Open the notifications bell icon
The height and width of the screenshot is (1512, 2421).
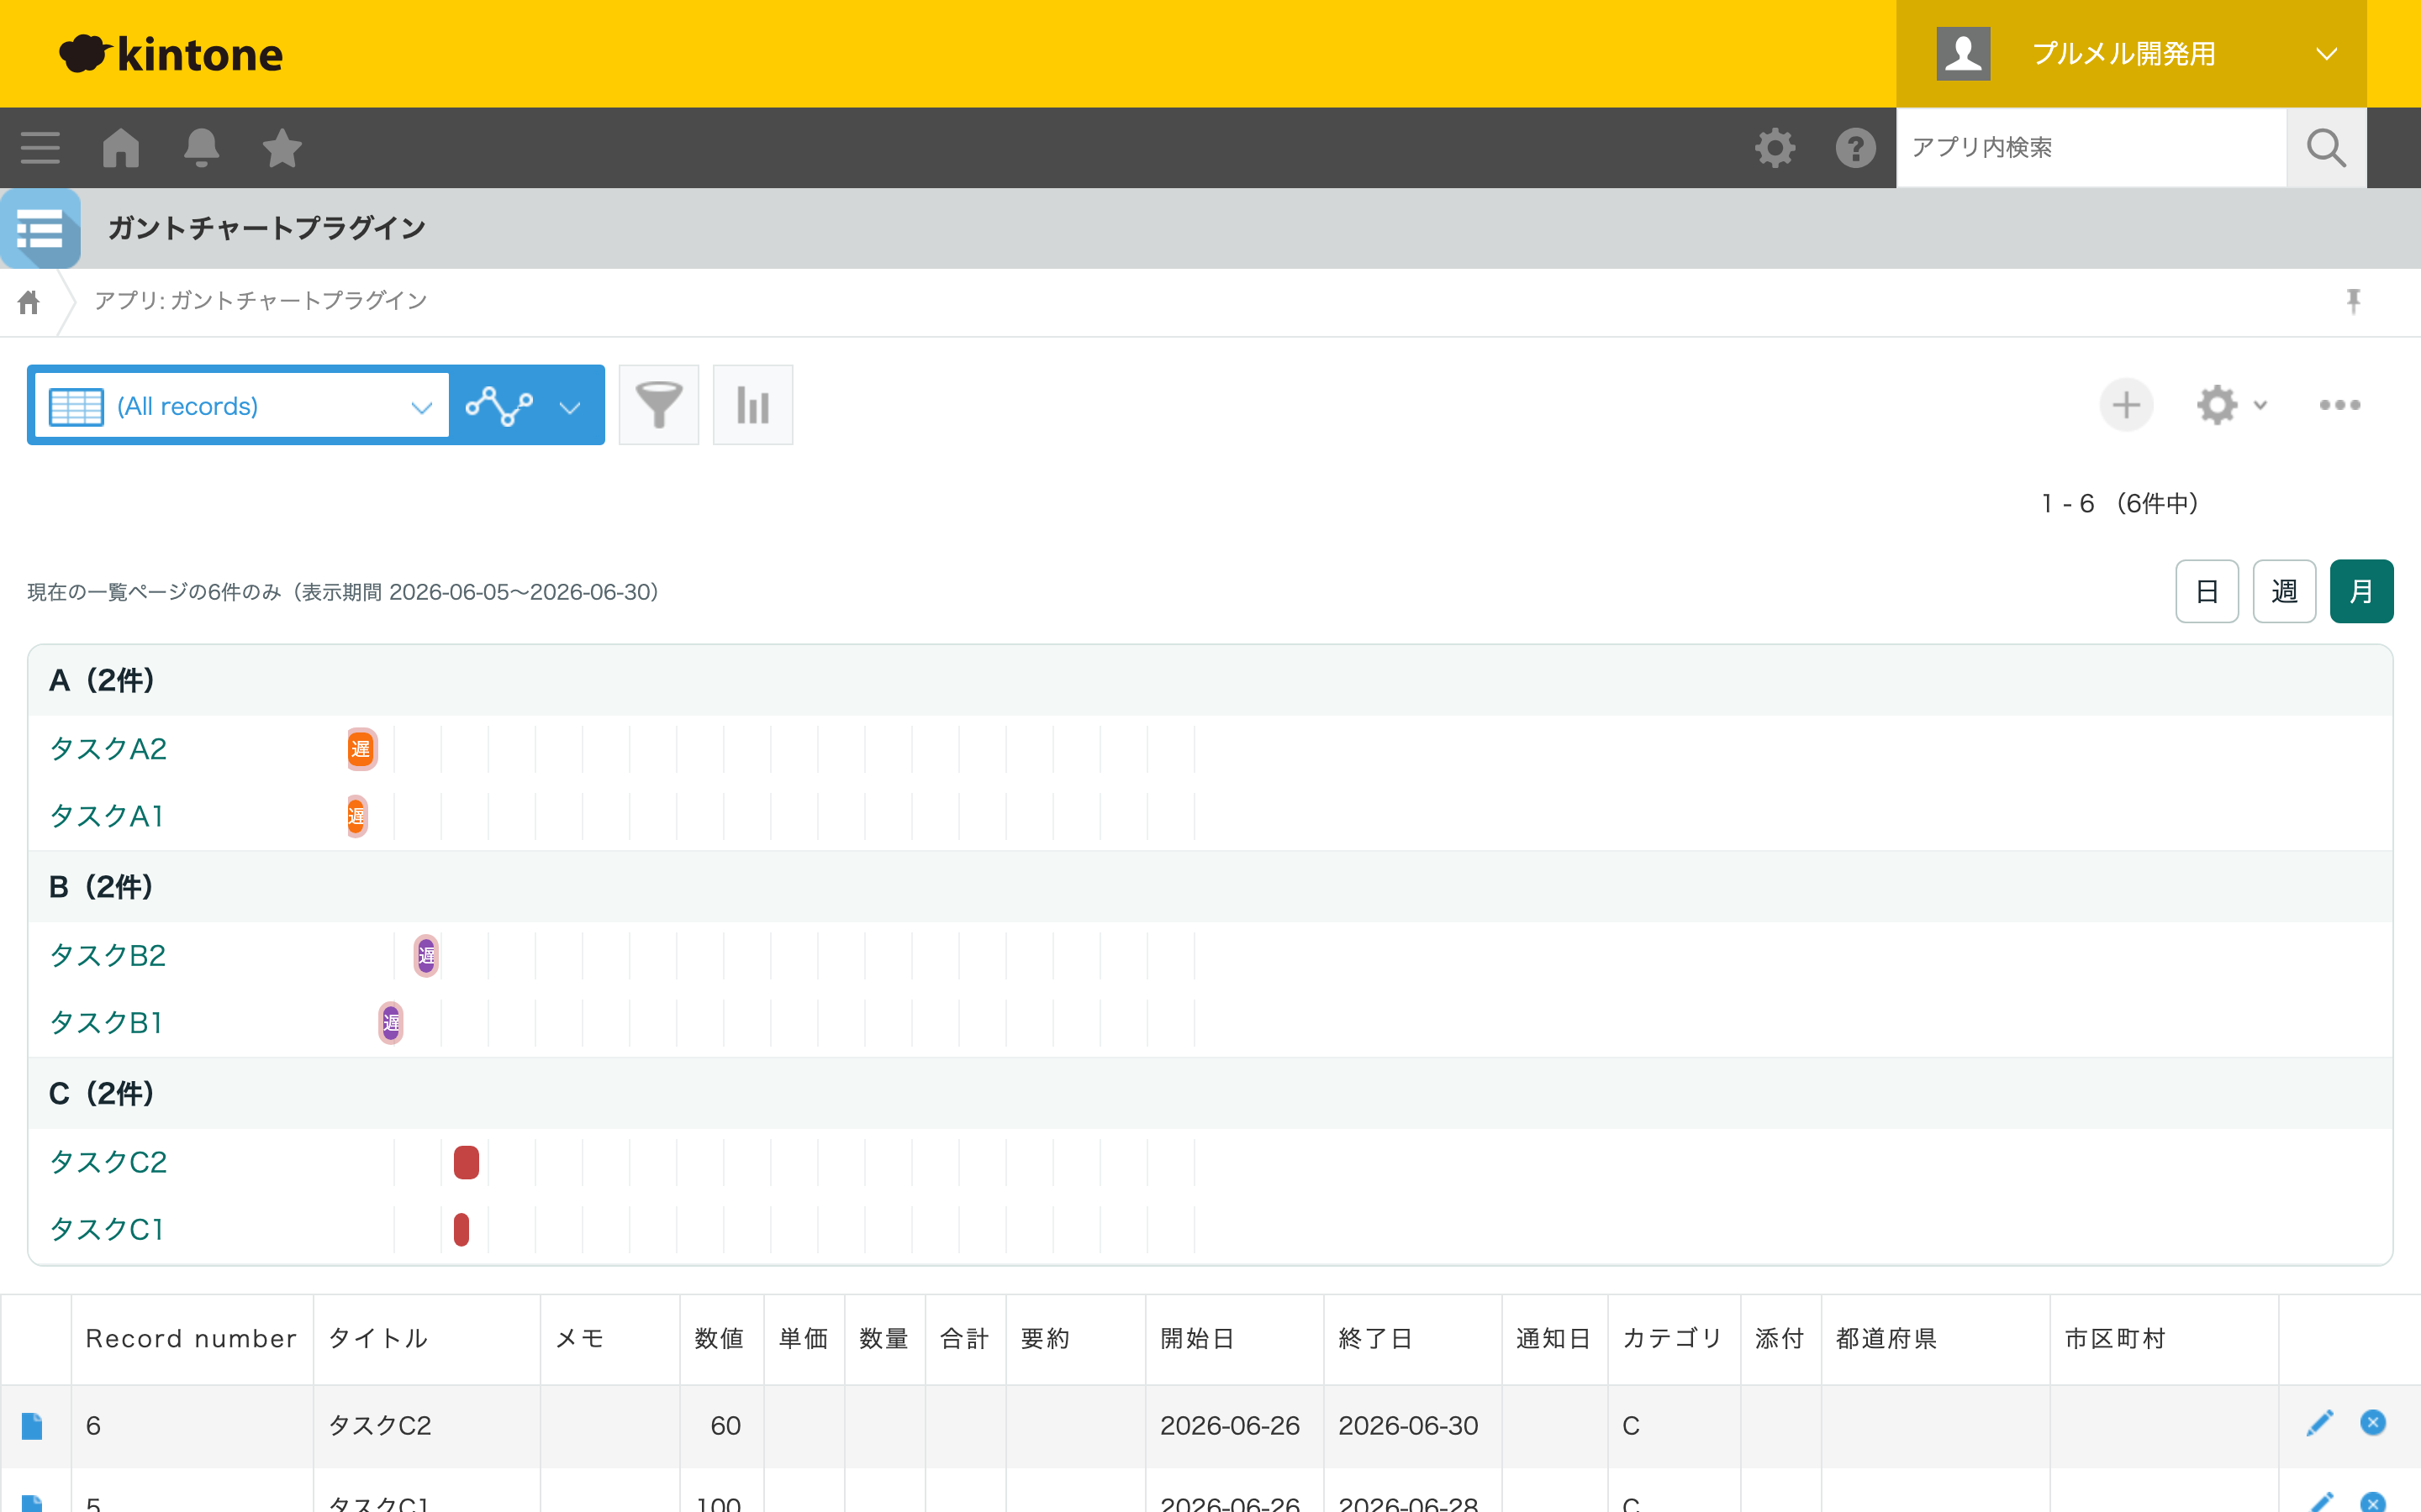[201, 148]
